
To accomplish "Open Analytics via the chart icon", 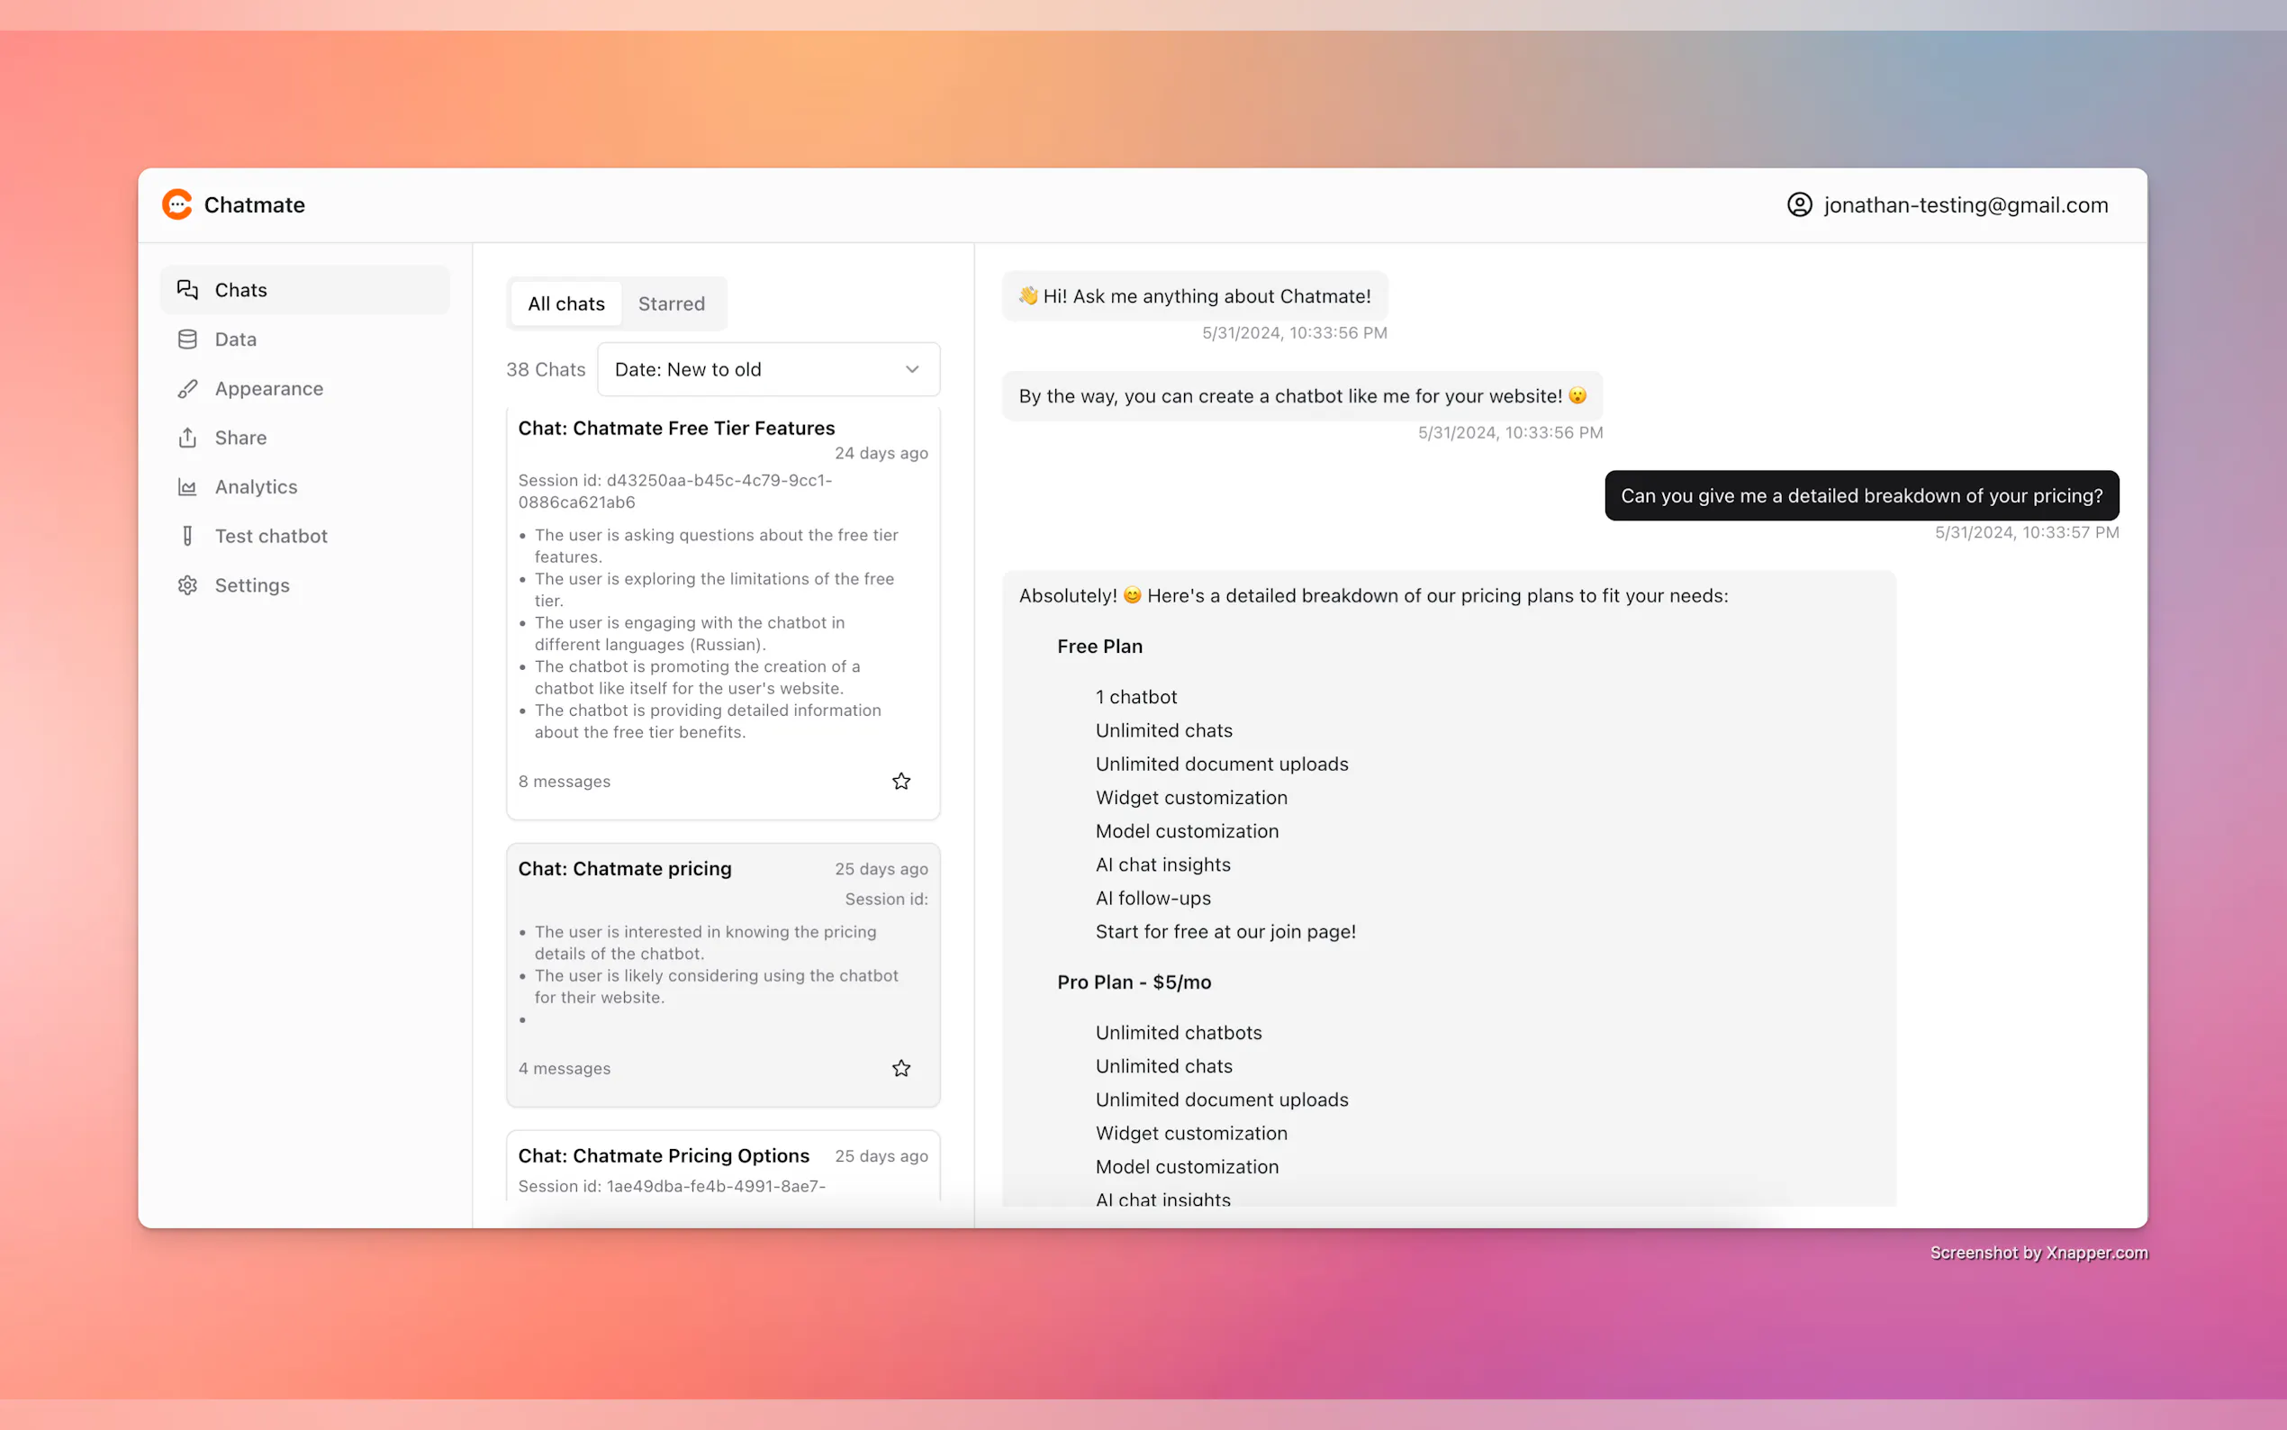I will tap(187, 487).
